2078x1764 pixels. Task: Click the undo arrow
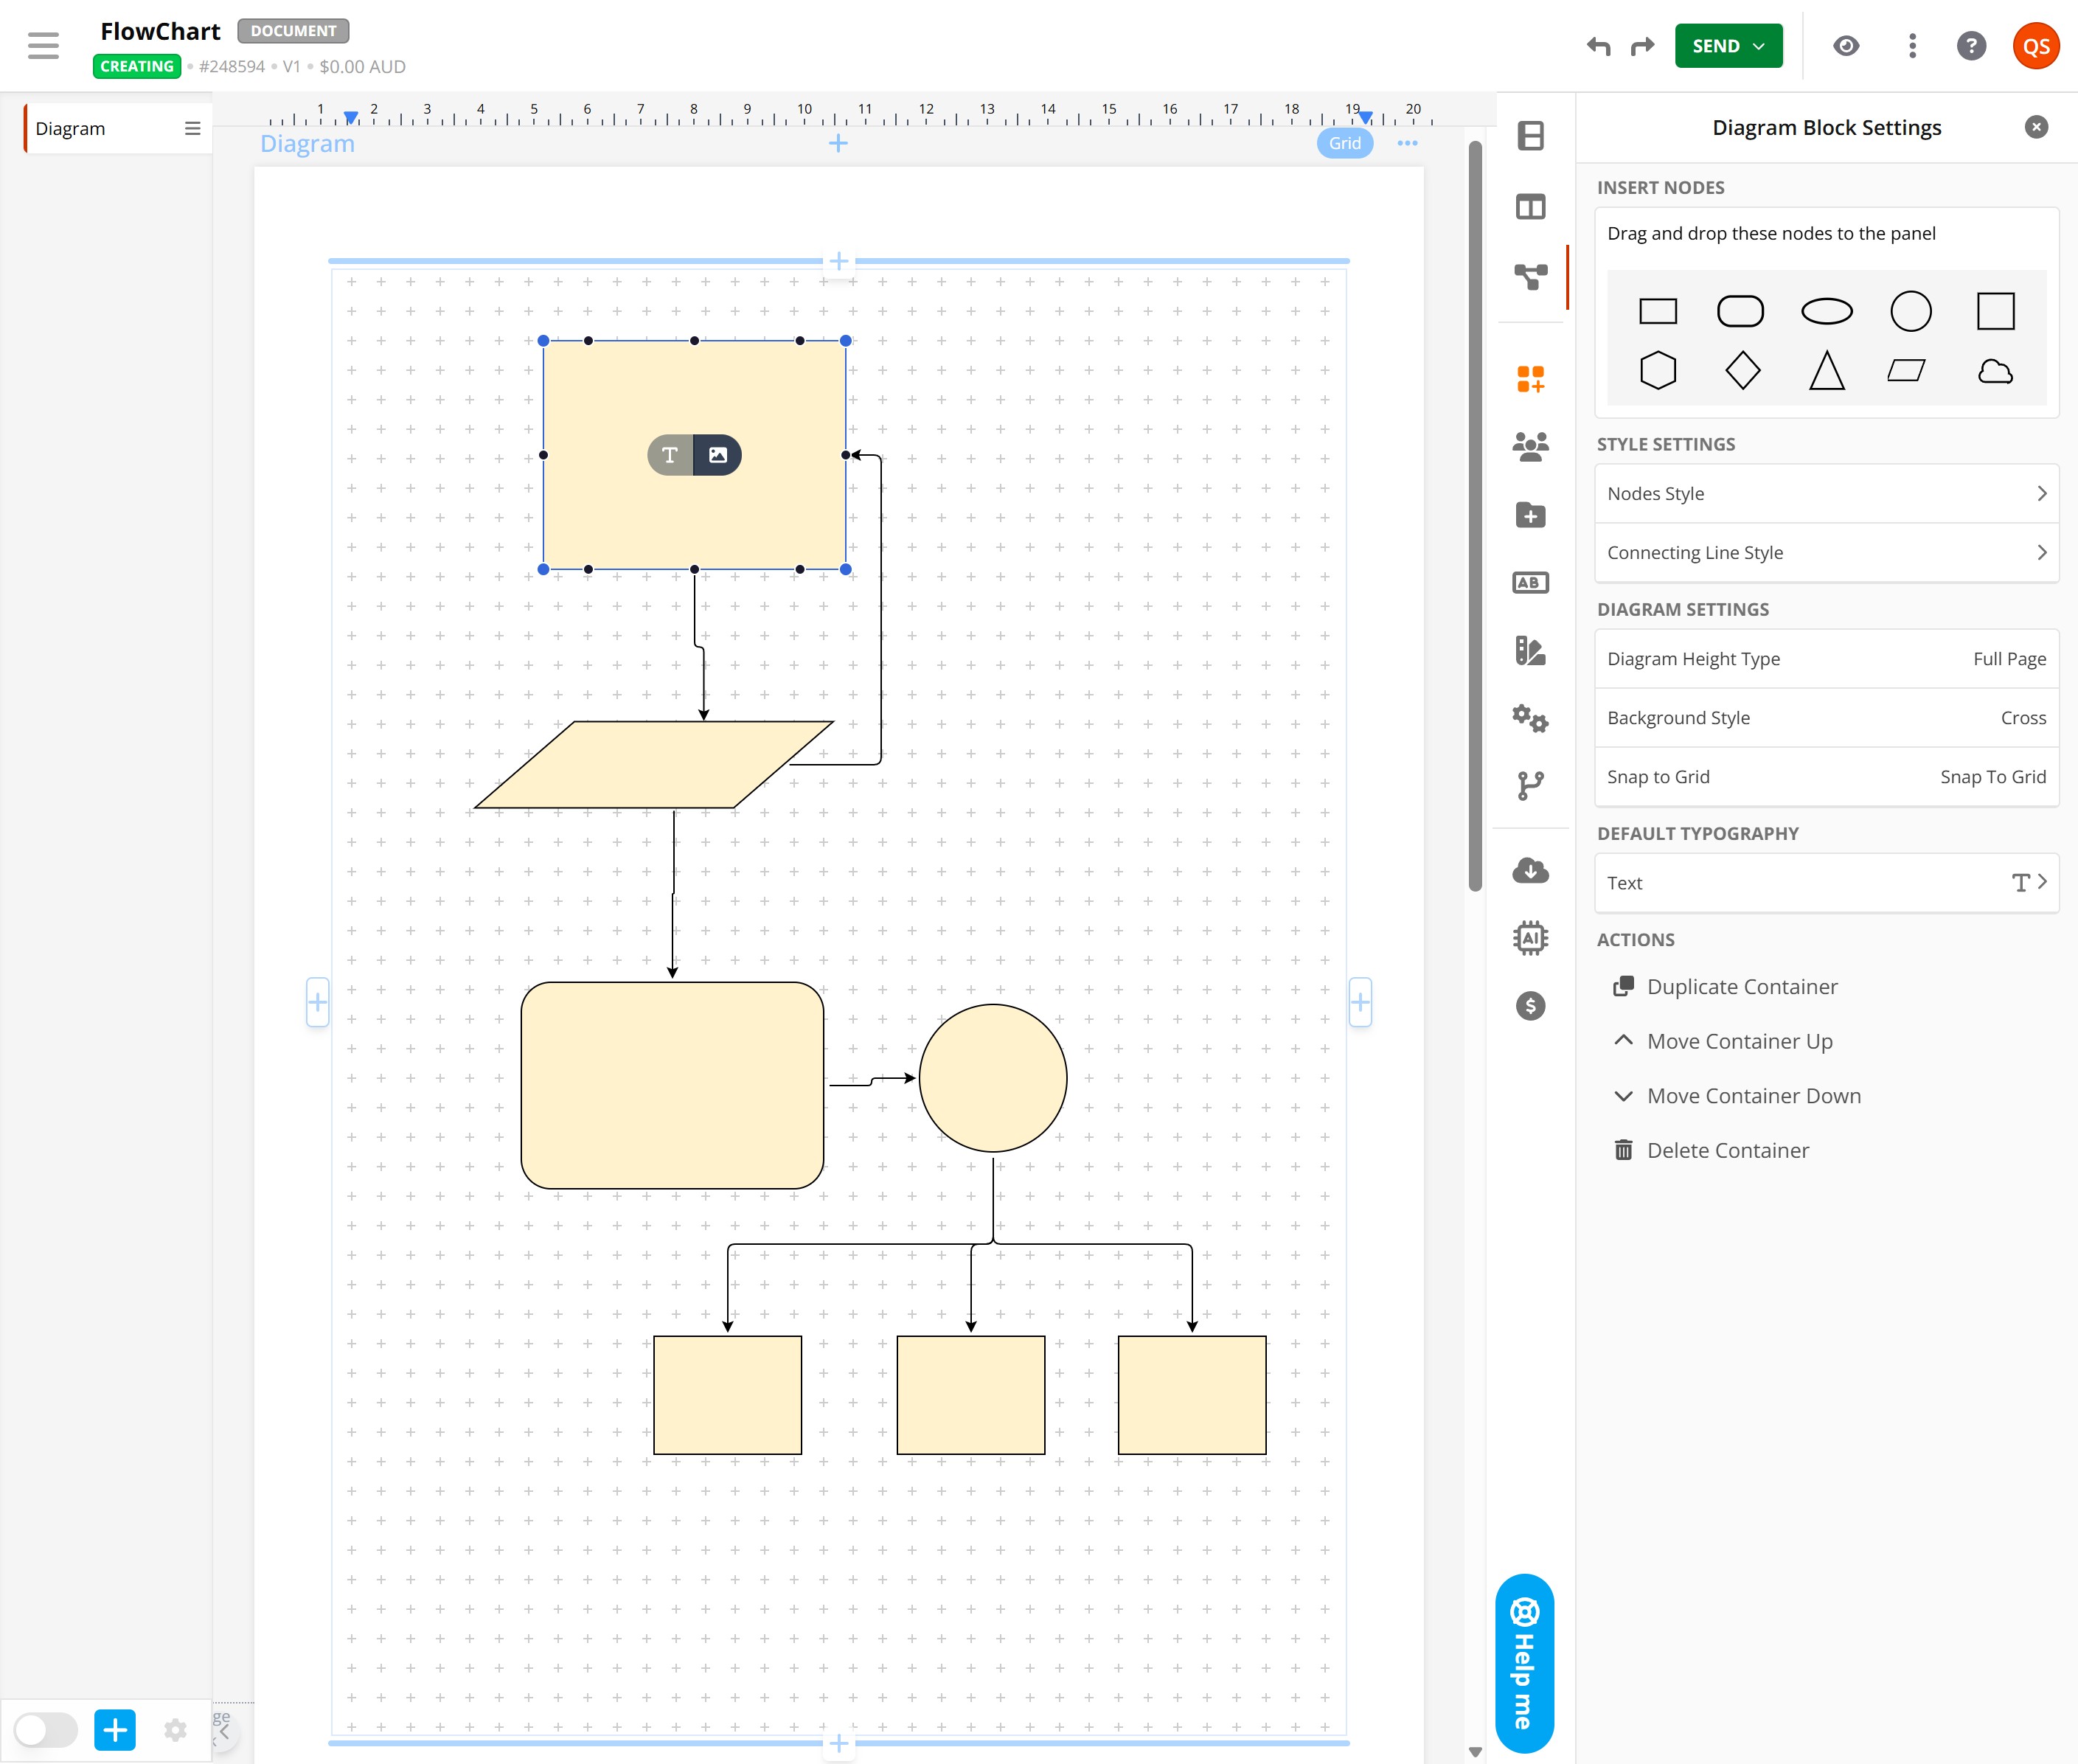tap(1598, 46)
